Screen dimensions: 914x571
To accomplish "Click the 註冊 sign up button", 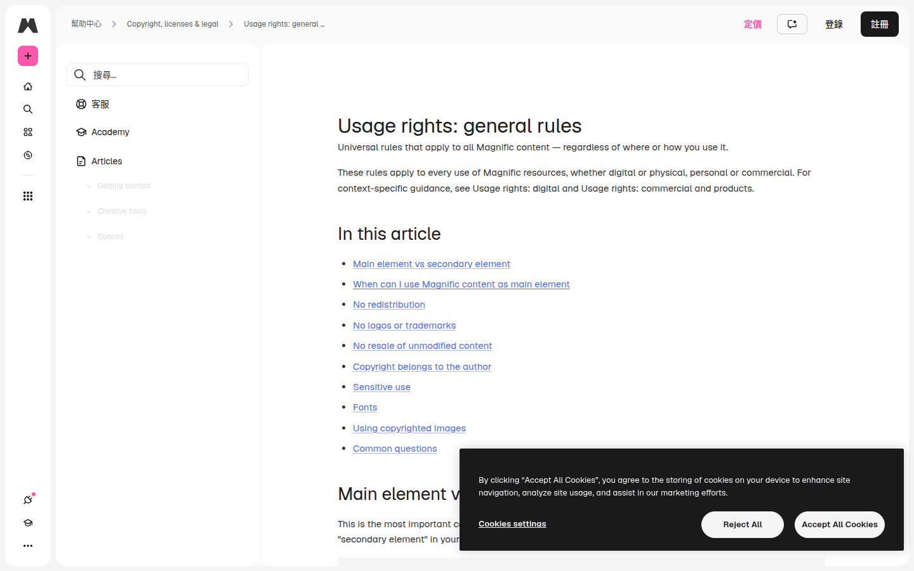I will [880, 24].
